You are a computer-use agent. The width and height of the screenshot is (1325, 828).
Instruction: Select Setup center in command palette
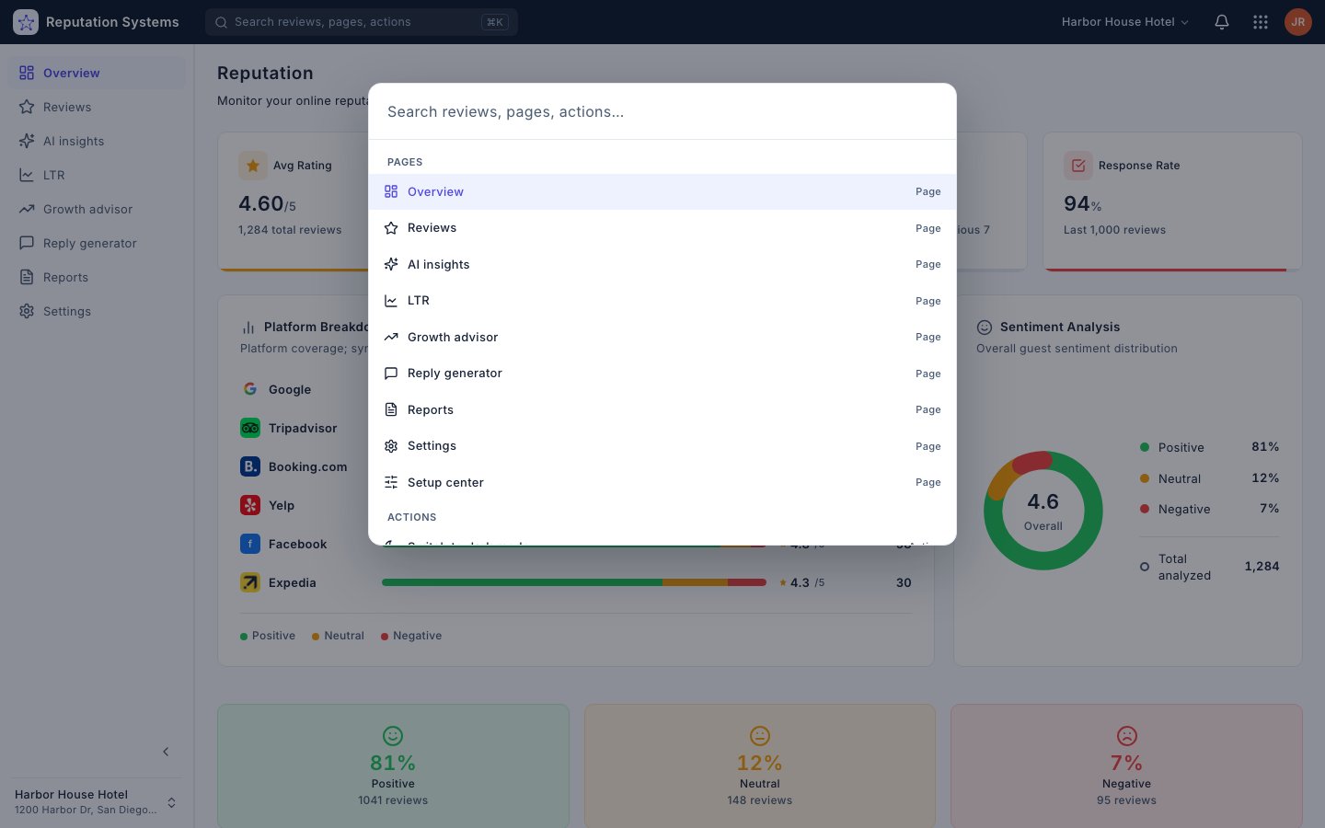(662, 482)
